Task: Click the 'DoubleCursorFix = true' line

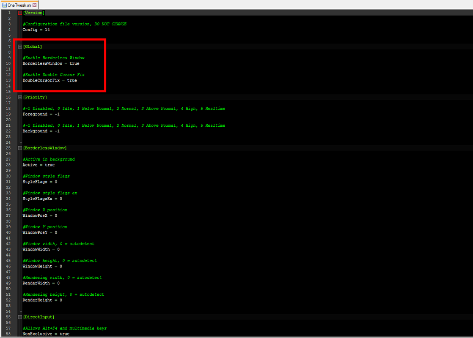Action: click(50, 80)
